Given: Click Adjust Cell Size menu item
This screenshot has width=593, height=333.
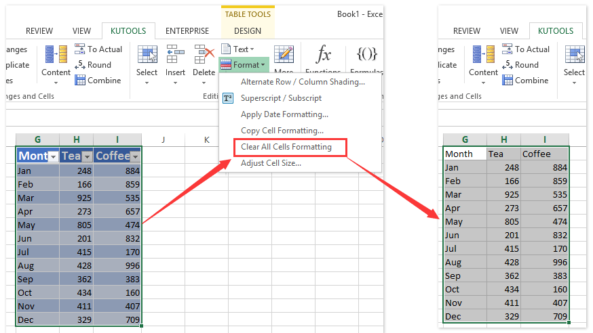Looking at the screenshot, I should point(271,163).
